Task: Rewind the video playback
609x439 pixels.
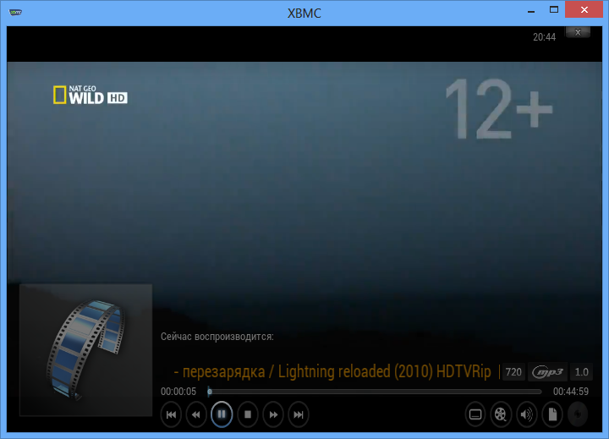Action: (196, 414)
